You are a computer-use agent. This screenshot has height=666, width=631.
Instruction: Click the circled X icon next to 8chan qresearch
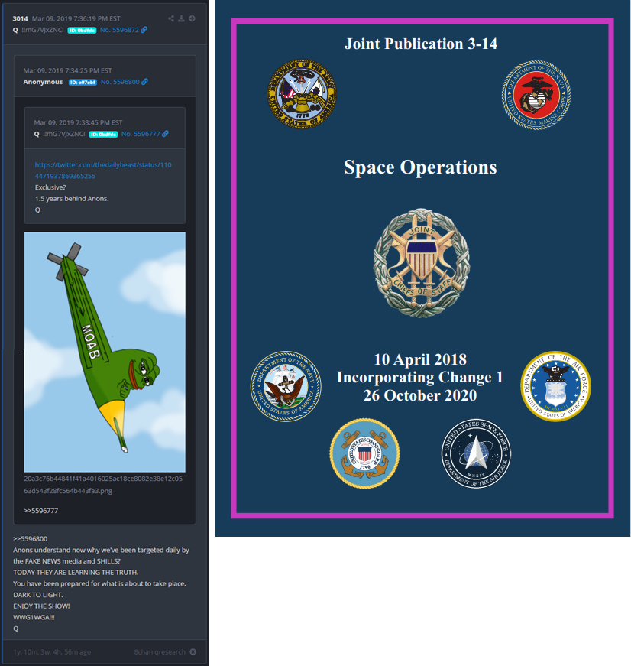click(193, 651)
